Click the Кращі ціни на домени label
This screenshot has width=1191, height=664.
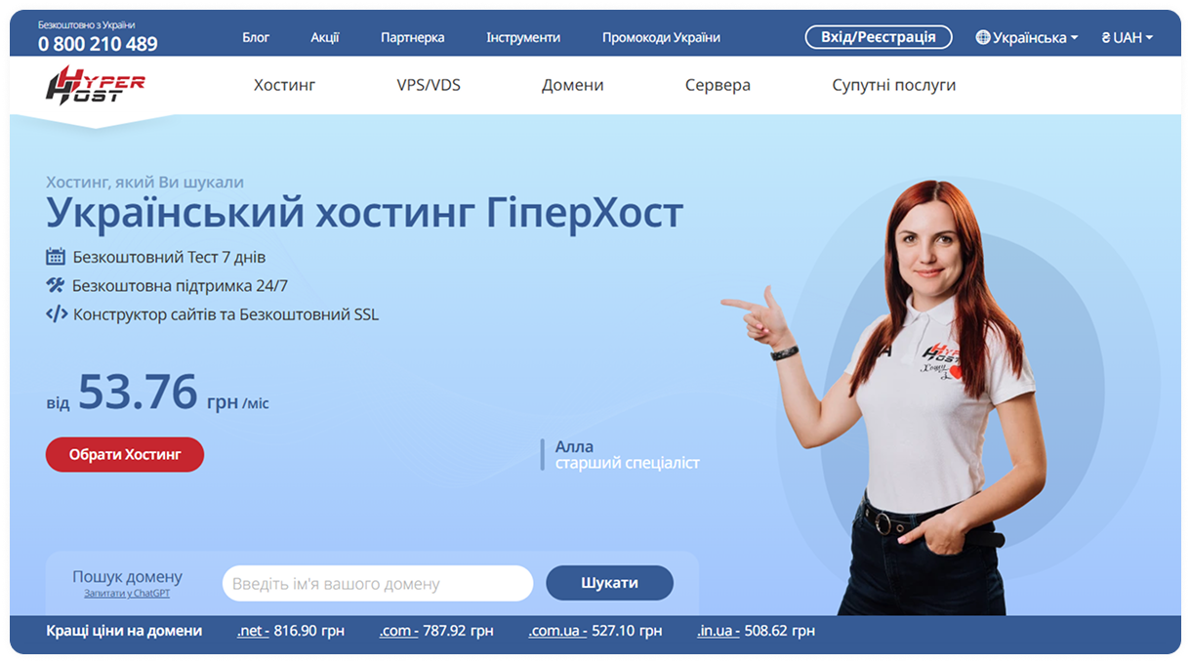124,631
